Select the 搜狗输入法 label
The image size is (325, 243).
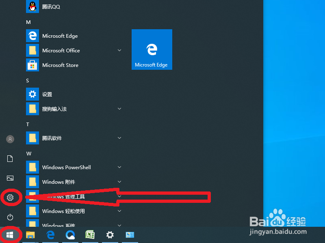point(54,109)
